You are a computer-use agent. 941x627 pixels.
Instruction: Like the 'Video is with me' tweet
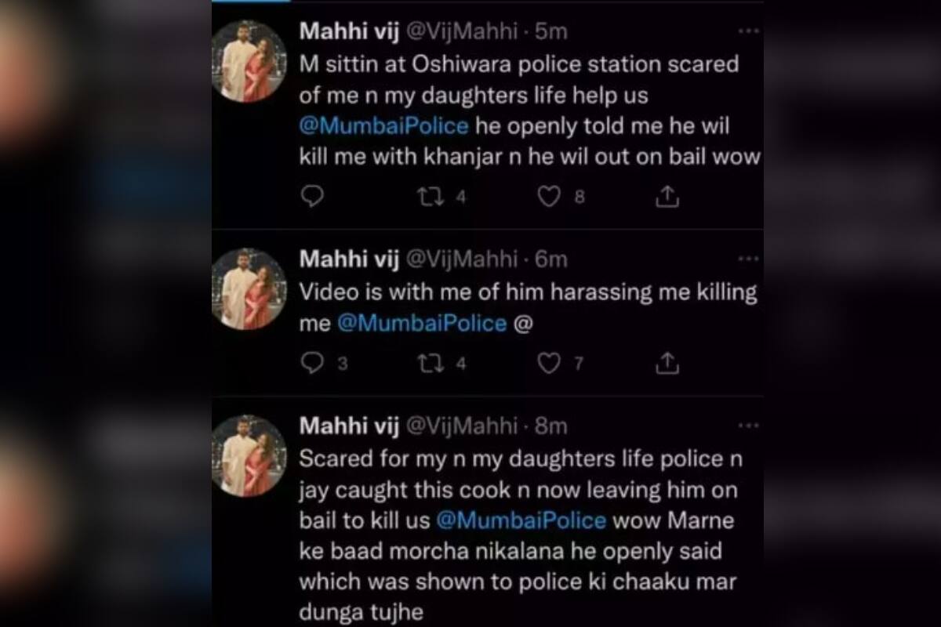tap(549, 363)
